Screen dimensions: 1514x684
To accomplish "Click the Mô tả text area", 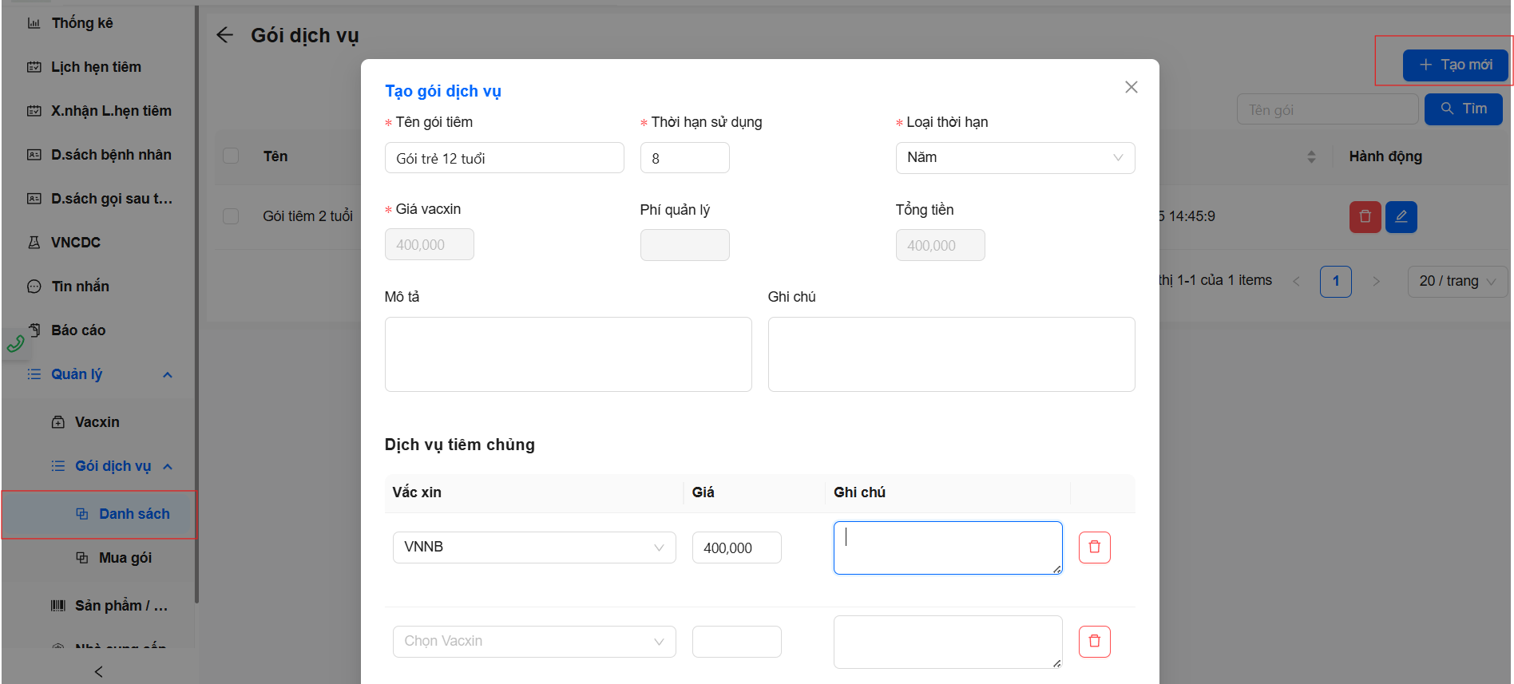I will (568, 354).
